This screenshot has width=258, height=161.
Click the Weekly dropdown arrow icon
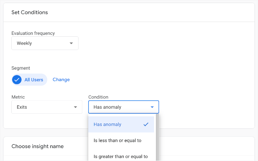[71, 43]
